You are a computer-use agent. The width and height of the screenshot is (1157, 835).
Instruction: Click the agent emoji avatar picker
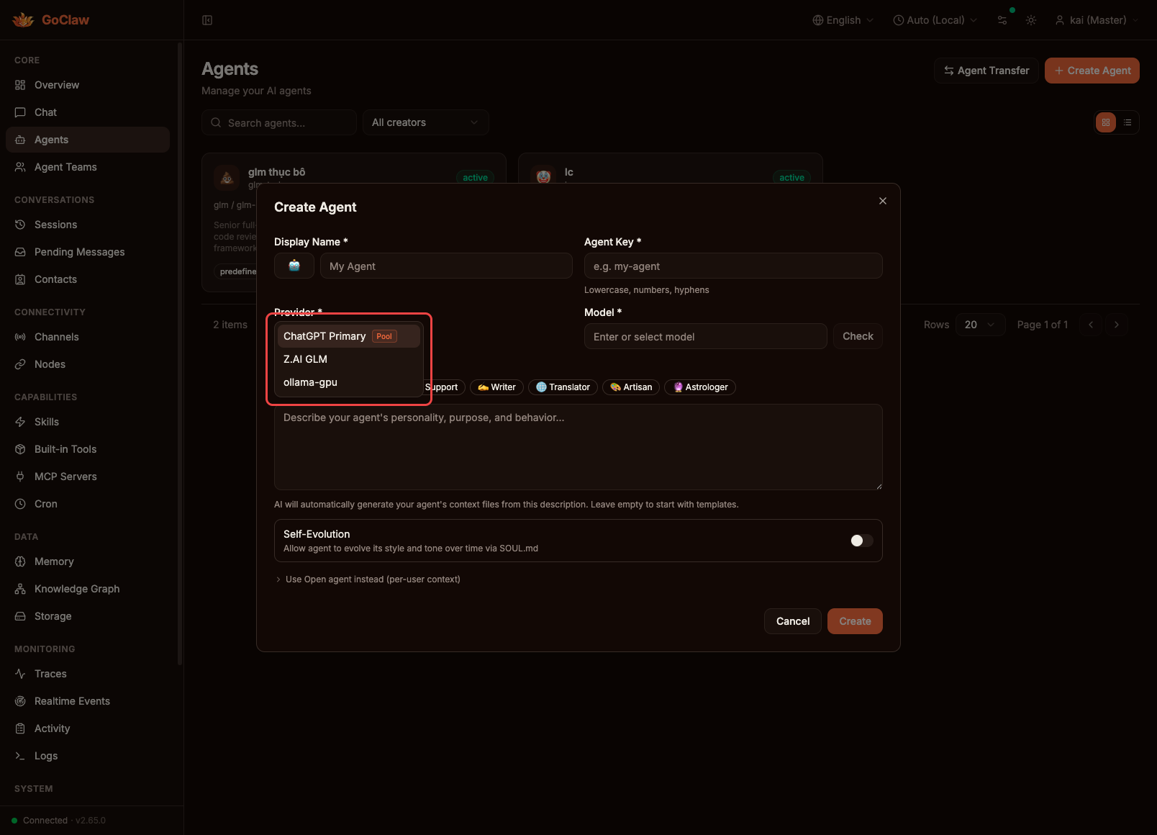coord(294,266)
